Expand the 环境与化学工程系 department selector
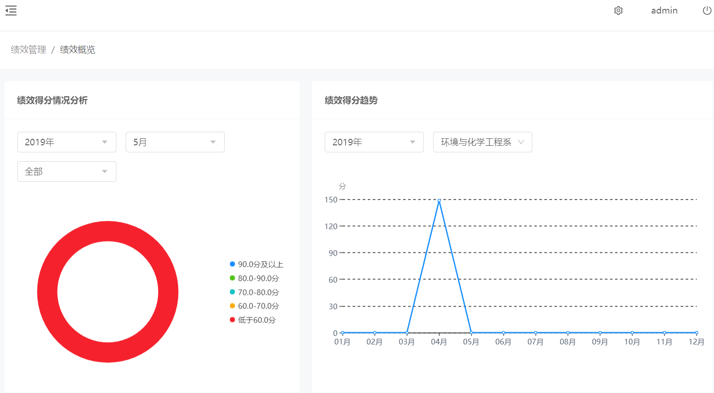This screenshot has width=714, height=393. [x=482, y=142]
